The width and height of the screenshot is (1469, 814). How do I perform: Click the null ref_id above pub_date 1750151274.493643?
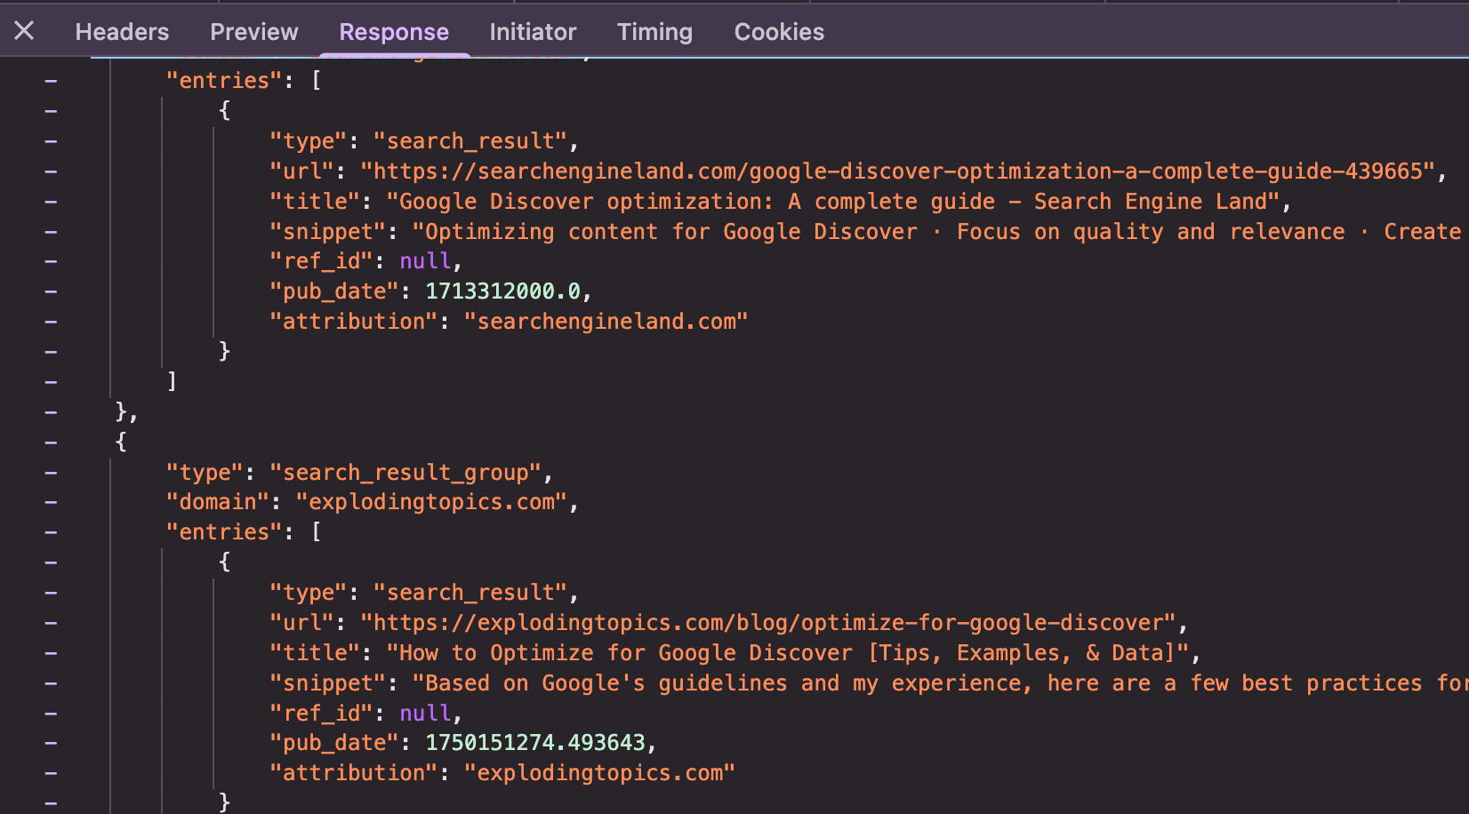(x=425, y=714)
